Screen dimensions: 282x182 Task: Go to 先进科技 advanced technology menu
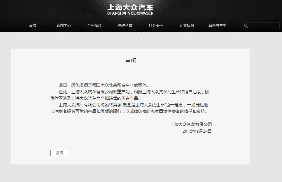pyautogui.click(x=125, y=26)
